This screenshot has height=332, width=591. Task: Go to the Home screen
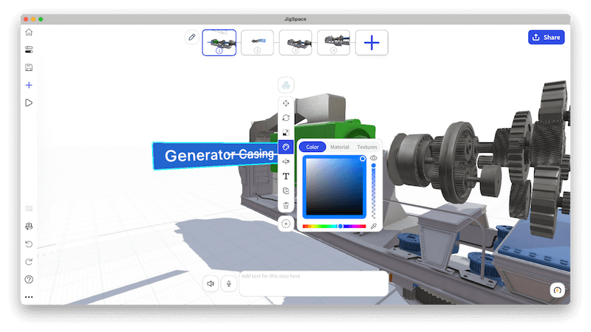(29, 32)
